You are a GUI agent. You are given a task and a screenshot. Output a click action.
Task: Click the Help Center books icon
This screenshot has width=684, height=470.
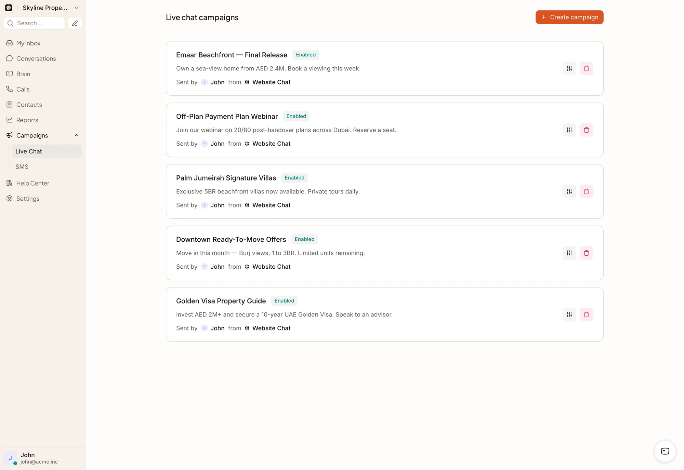point(10,183)
